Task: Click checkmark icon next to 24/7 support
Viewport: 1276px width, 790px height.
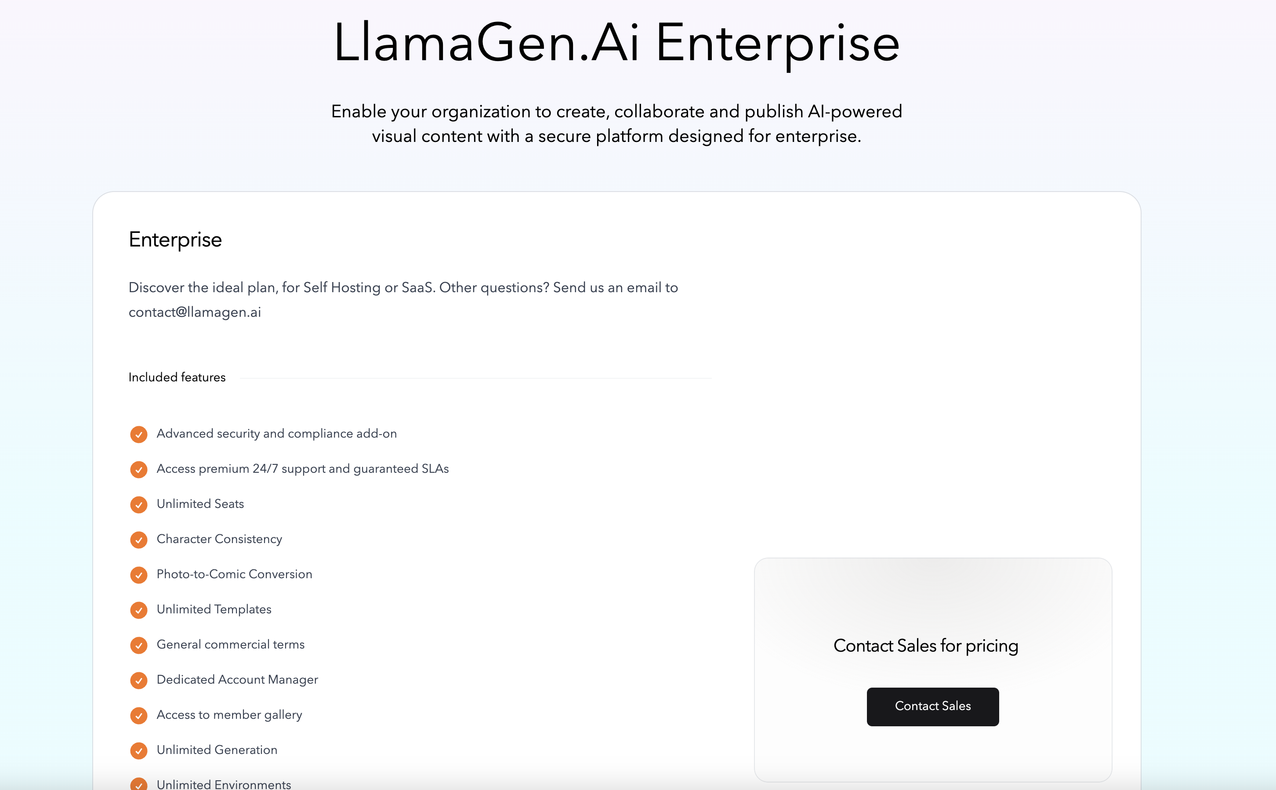Action: coord(138,469)
